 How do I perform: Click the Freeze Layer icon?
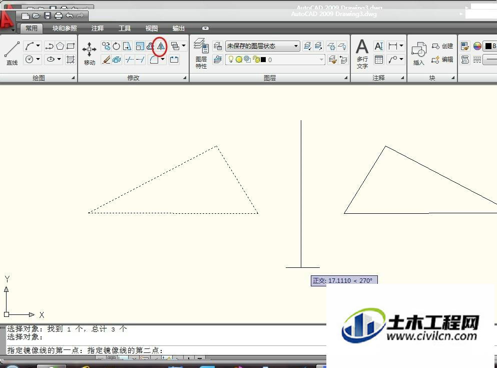pyautogui.click(x=331, y=46)
